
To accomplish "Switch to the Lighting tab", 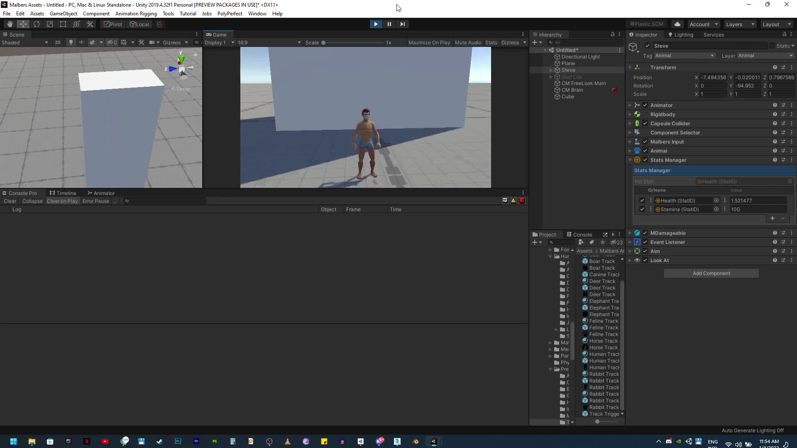I will click(681, 35).
